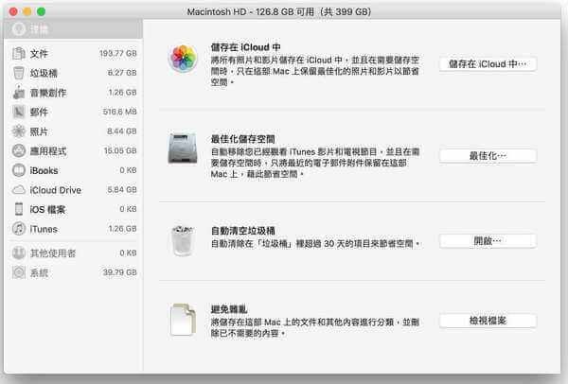Image resolution: width=568 pixels, height=384 pixels.
Task: Open the 郵件 mail icon in the sidebar
Action: click(19, 112)
